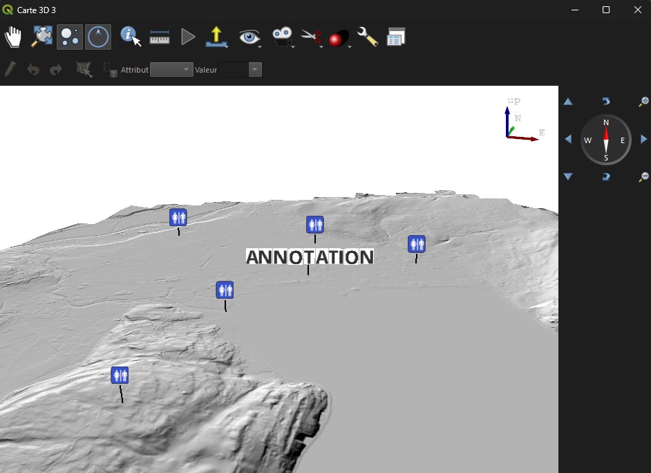Click the yellow arrow export icon
651x473 pixels.
(x=216, y=37)
